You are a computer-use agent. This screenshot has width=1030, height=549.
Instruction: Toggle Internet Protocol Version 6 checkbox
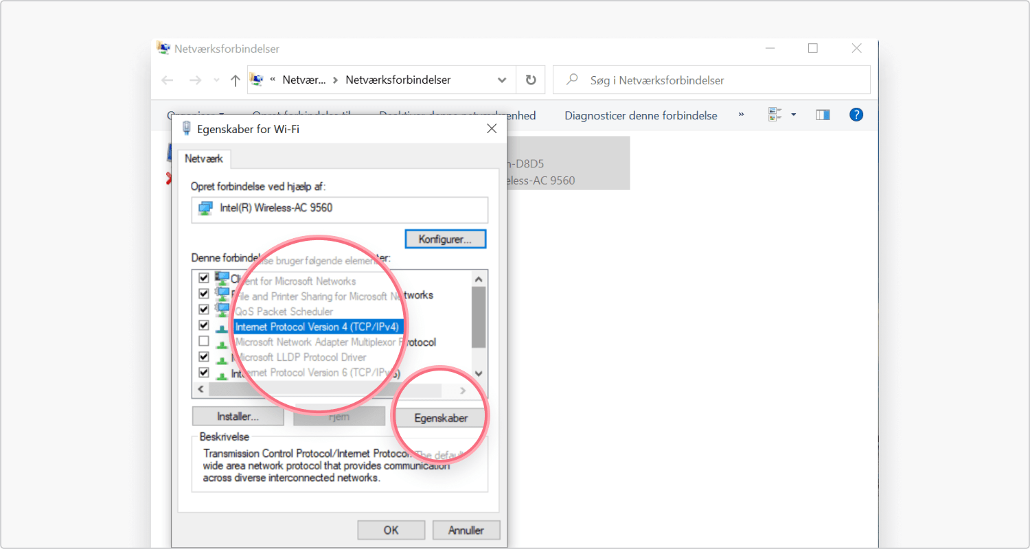tap(203, 373)
